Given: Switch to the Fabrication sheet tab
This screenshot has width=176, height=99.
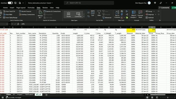Looking at the screenshot, I should point(29,95).
